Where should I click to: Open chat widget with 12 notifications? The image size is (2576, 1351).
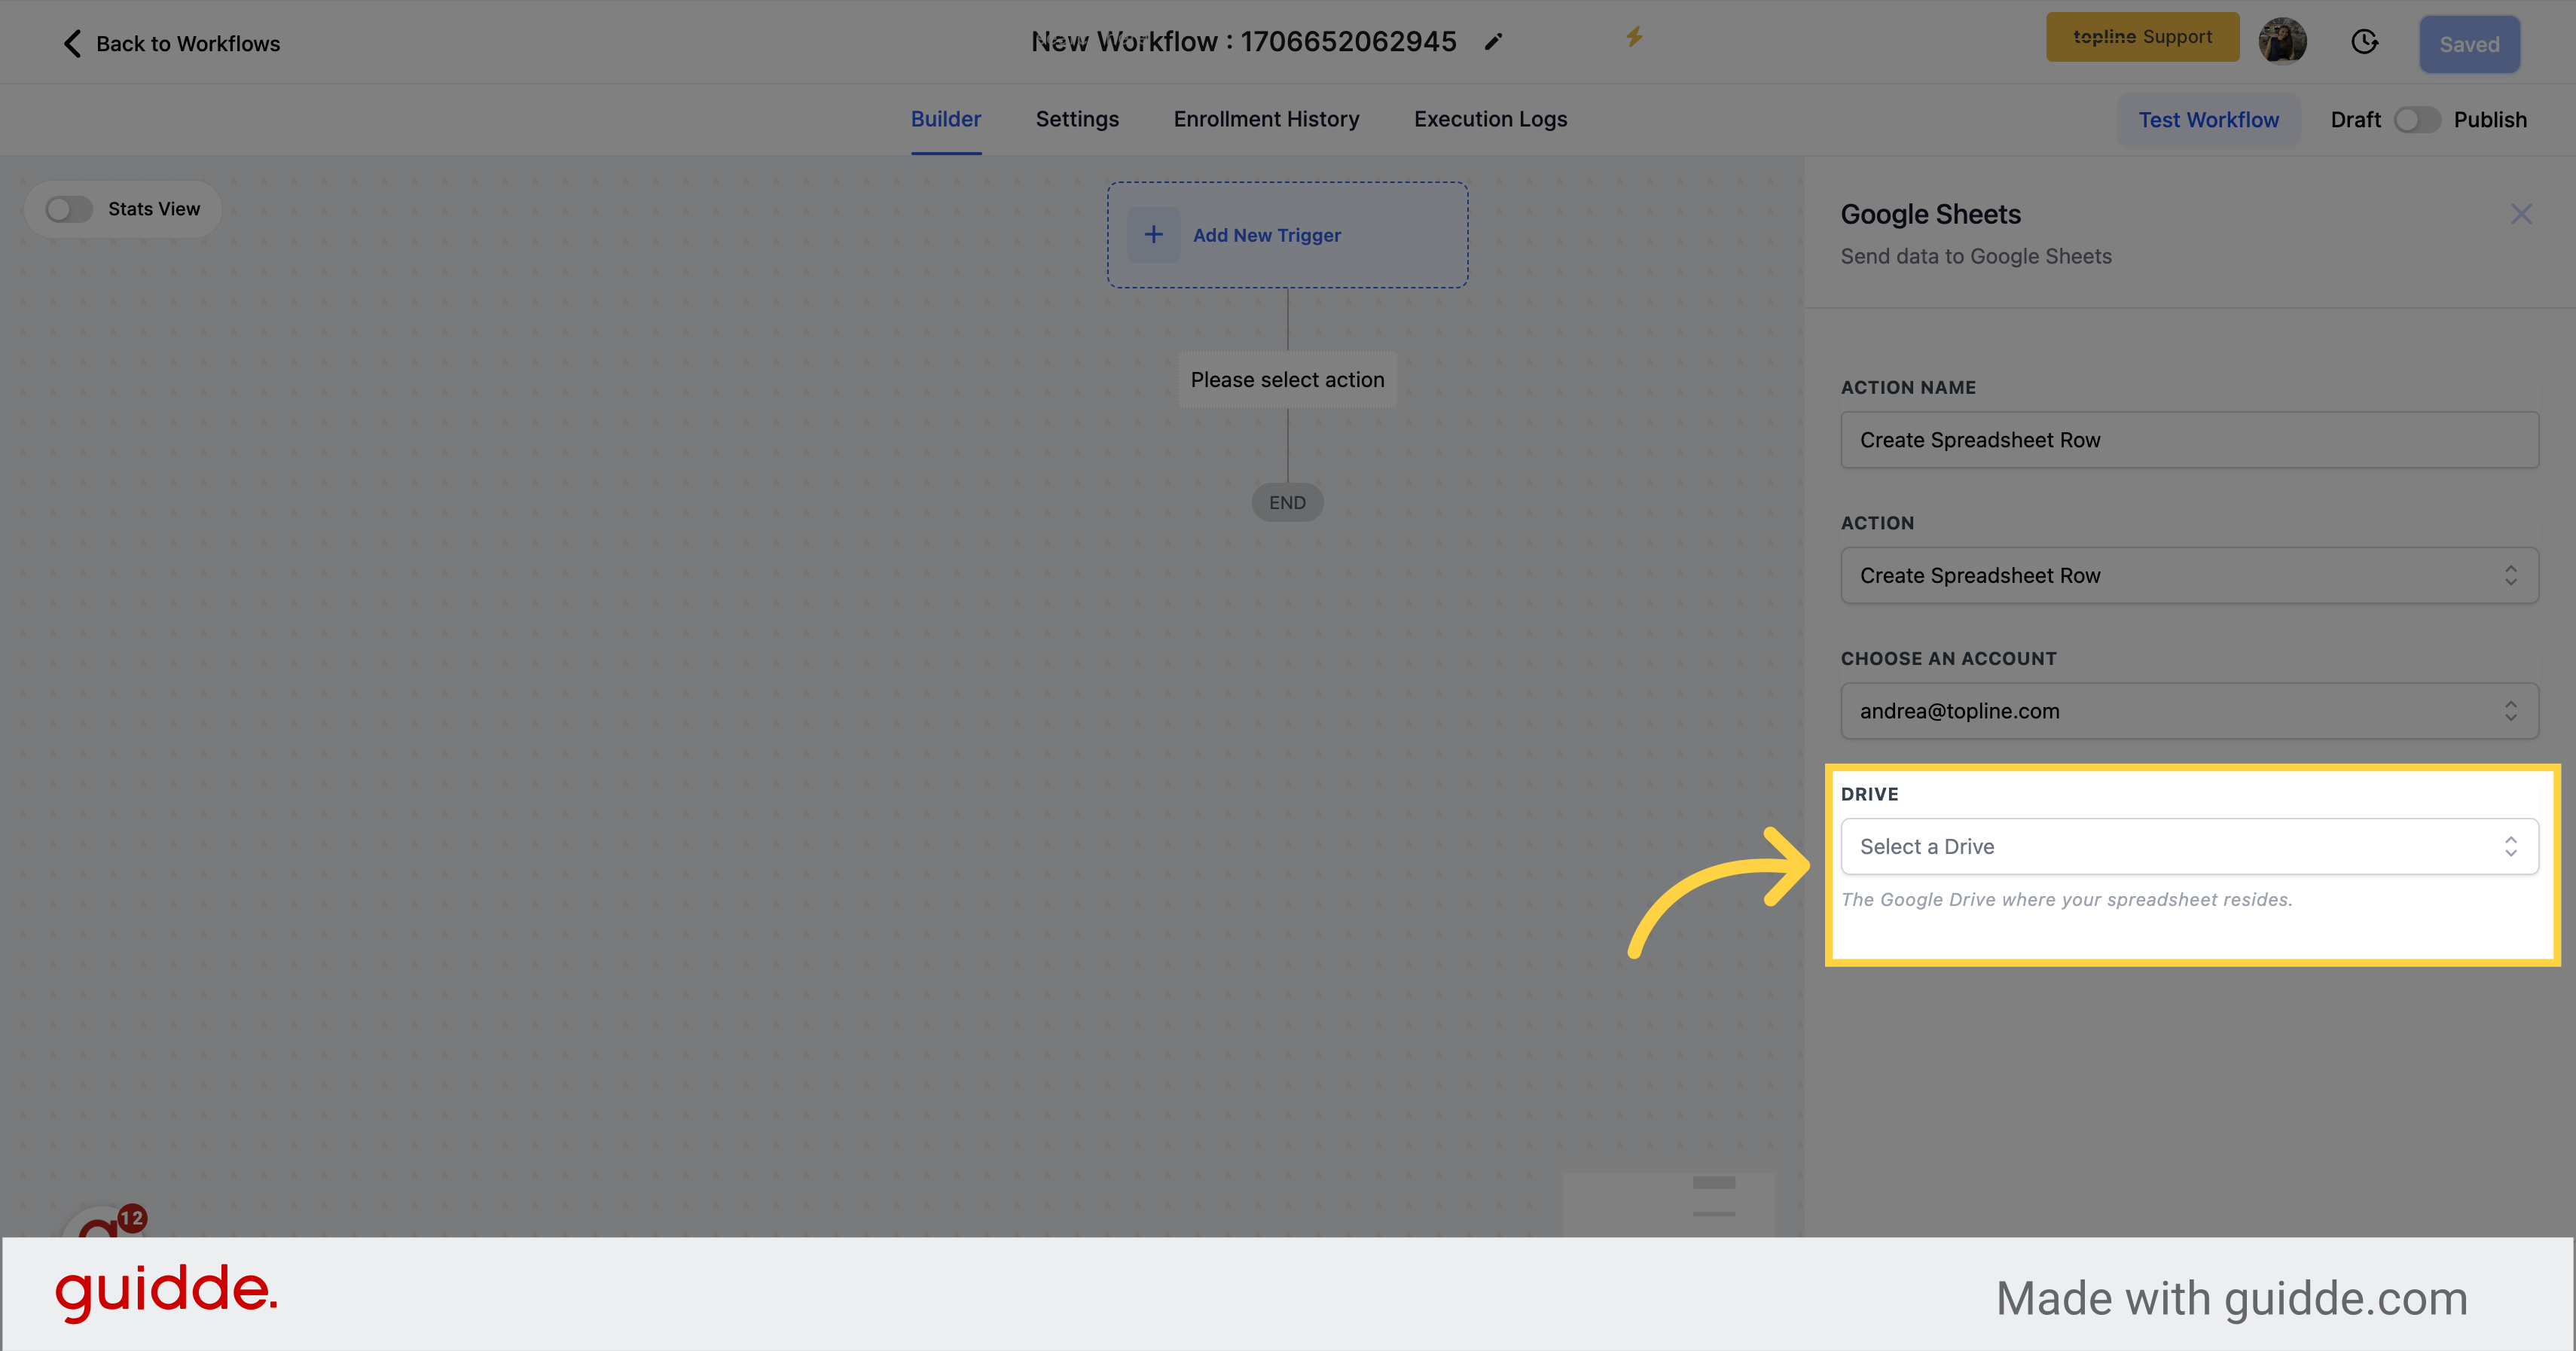pos(103,1220)
